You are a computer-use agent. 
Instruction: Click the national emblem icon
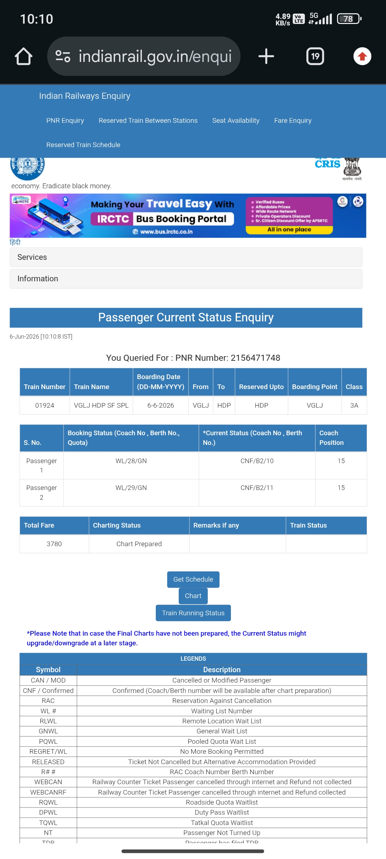click(x=352, y=169)
